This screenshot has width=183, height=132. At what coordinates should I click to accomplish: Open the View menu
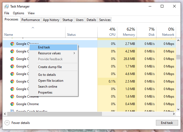pos(31,13)
